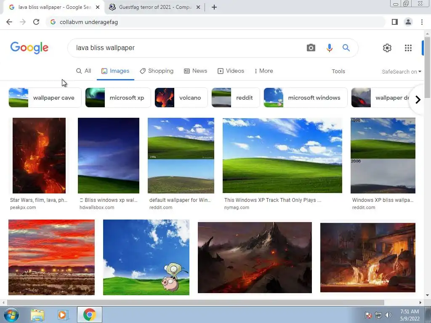
Task: Click the scroll right arrow
Action: coord(420,302)
